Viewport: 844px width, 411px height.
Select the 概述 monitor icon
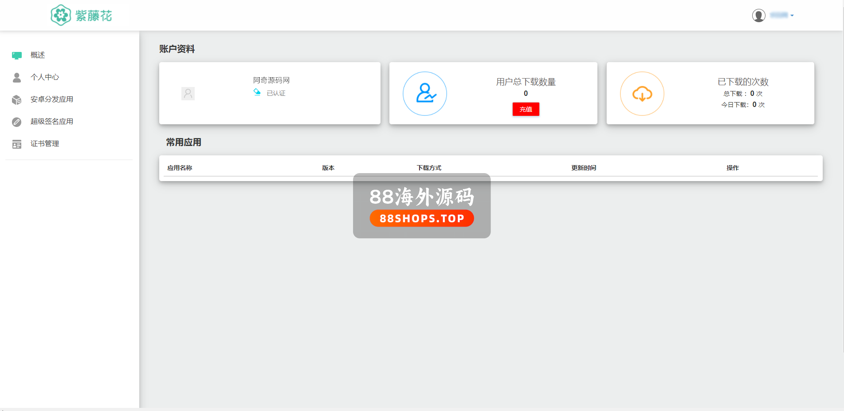click(17, 55)
